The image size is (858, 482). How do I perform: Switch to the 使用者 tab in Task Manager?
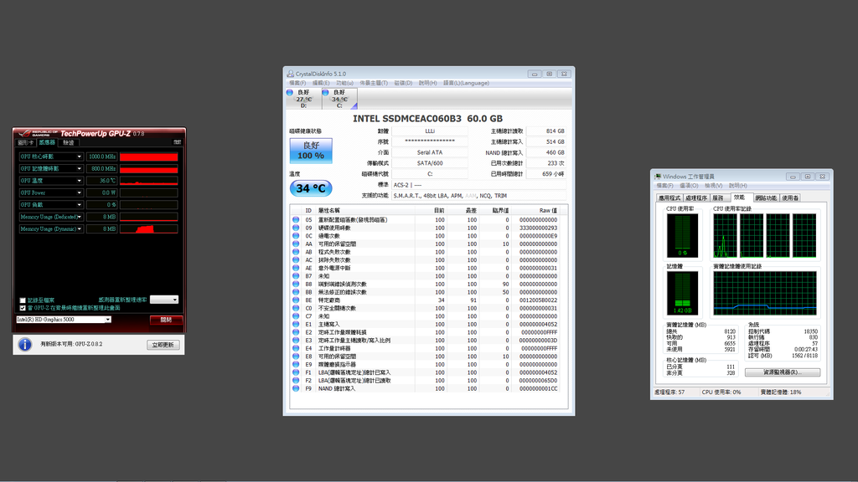[x=790, y=197]
